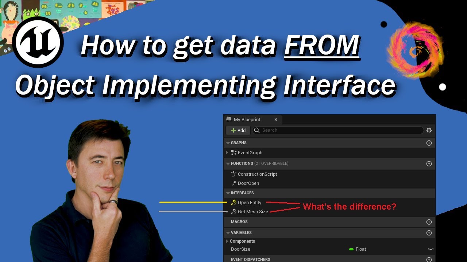Click the DoorOpen function icon
This screenshot has height=262, width=467.
pos(234,183)
